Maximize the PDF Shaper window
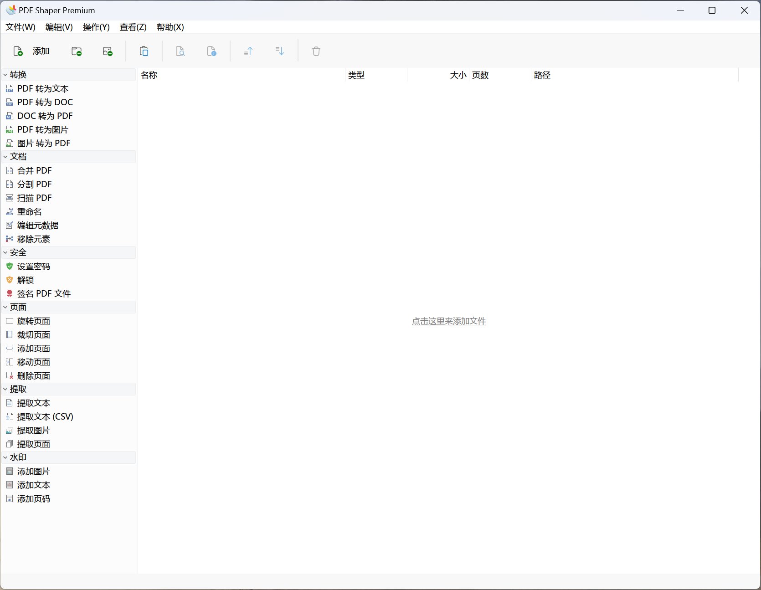 (712, 10)
